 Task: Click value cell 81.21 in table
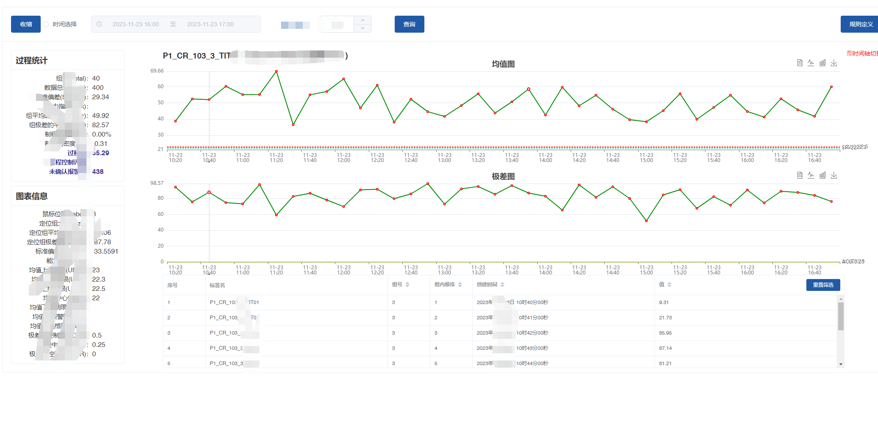665,363
